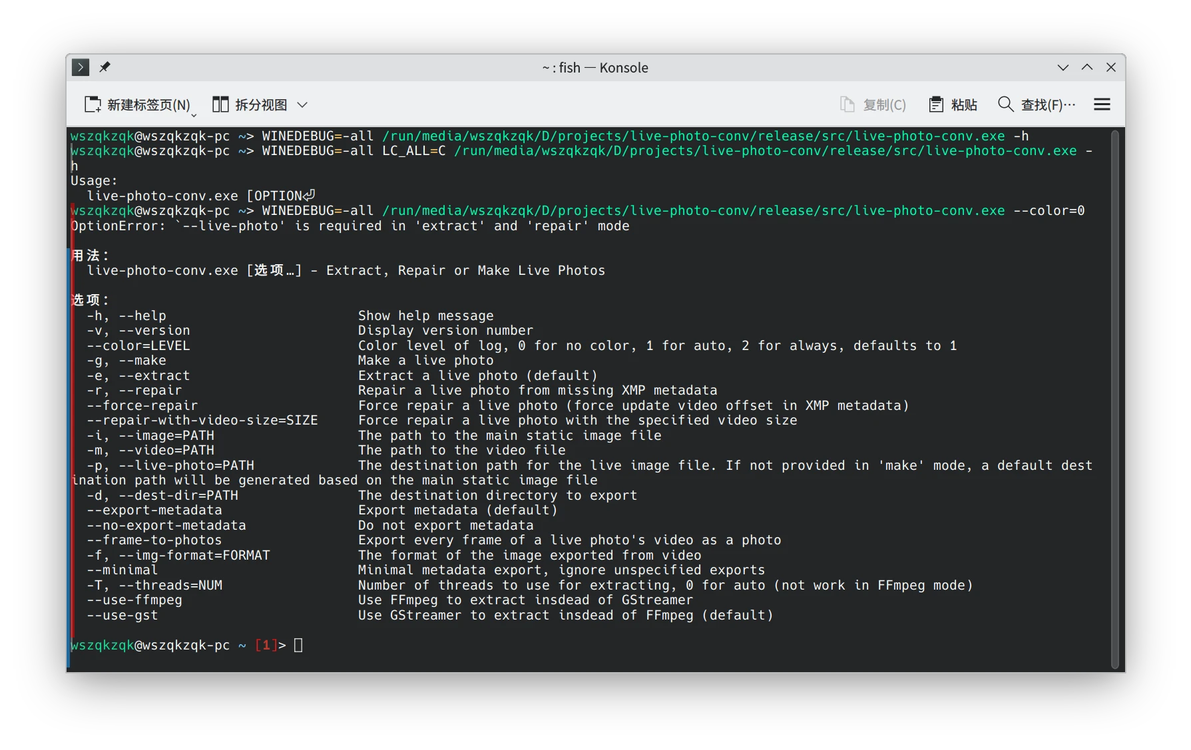
Task: Click the '--no-export-metadata' option text
Action: tap(166, 525)
